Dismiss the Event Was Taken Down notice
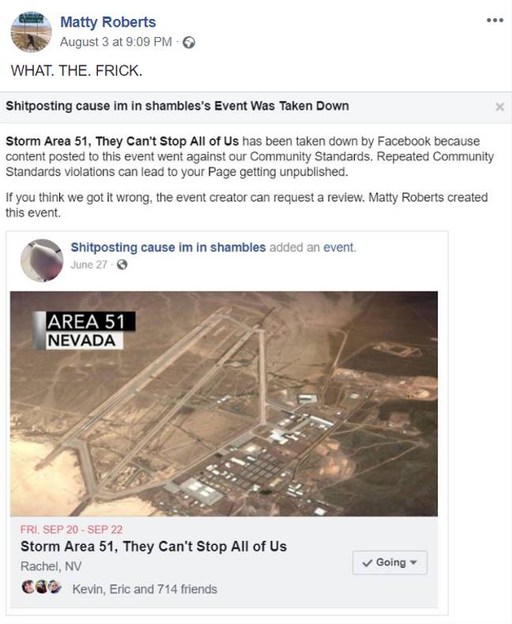 499,107
